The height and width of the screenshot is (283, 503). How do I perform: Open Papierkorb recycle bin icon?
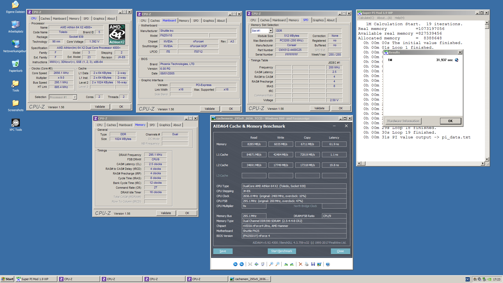coord(15,66)
